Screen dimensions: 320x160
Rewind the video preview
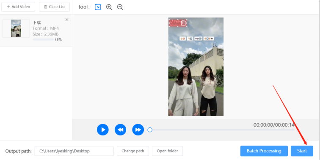pyautogui.click(x=120, y=130)
